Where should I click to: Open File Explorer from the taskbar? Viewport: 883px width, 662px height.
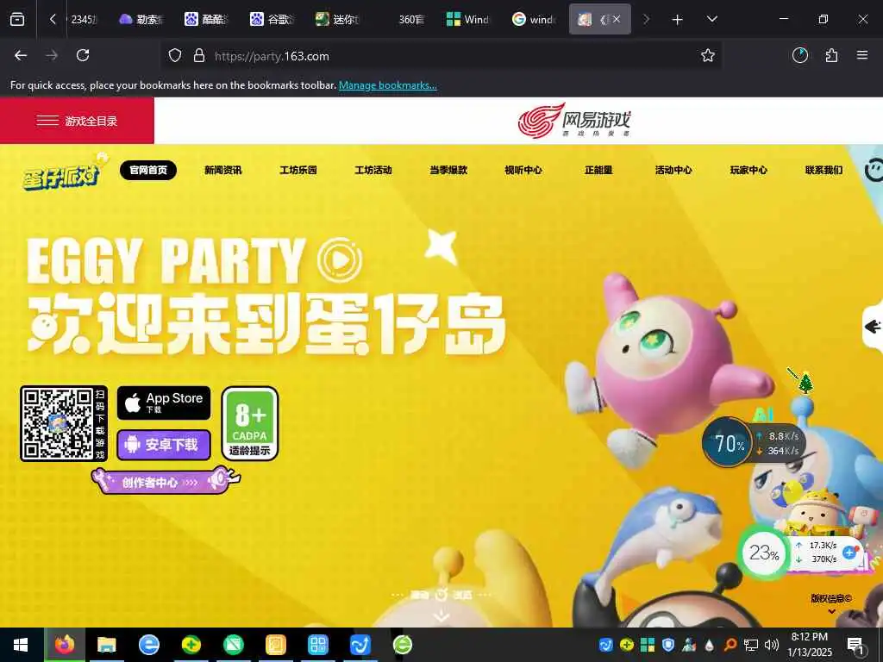106,645
